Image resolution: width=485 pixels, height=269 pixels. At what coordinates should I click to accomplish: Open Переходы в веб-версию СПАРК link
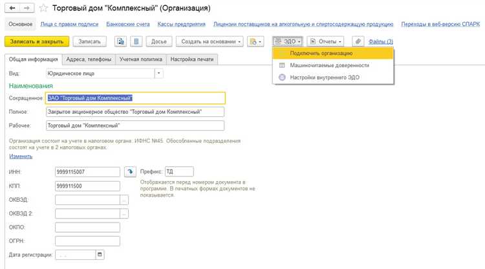[440, 24]
